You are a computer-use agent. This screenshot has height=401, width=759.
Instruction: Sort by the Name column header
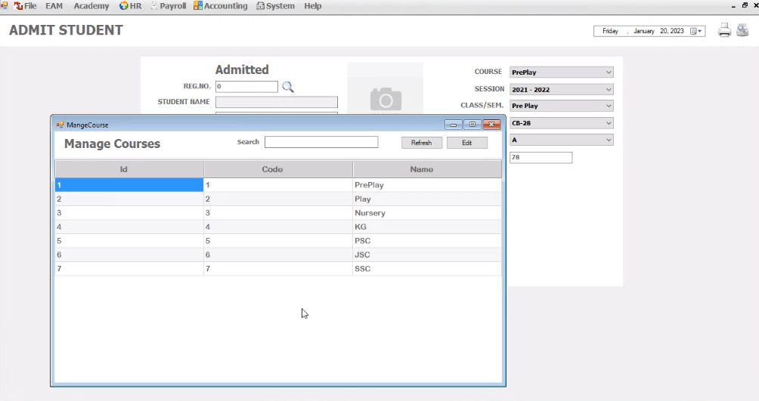pyautogui.click(x=427, y=169)
